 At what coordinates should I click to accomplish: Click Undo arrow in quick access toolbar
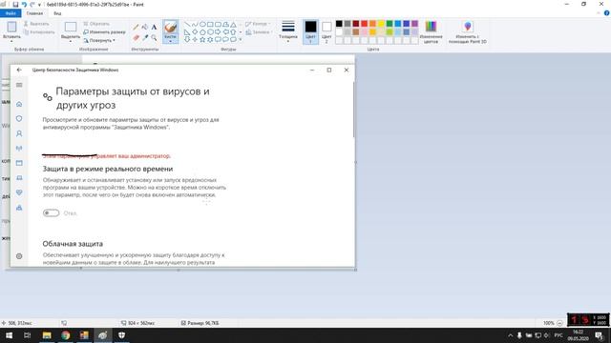coord(24,4)
